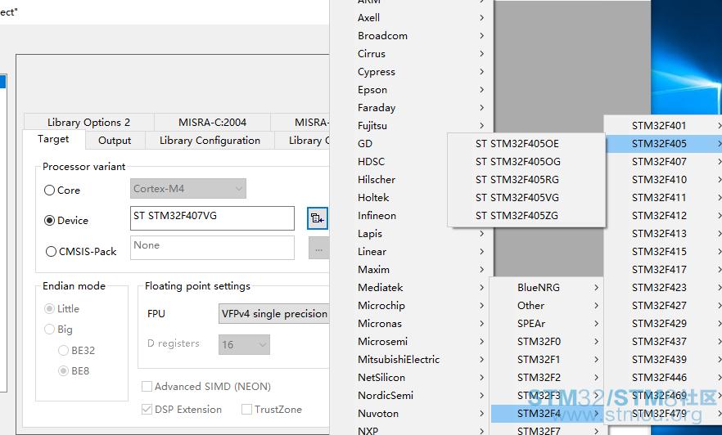Screen dimensions: 722x435
Task: Expand the STM32F405 submenu
Action: pyautogui.click(x=664, y=143)
